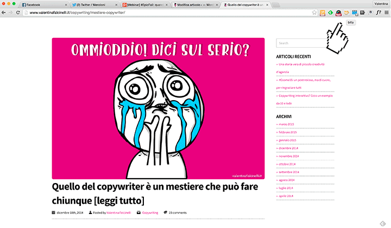391x228 pixels.
Task: Open the agosto 2014 archive
Action: click(287, 180)
